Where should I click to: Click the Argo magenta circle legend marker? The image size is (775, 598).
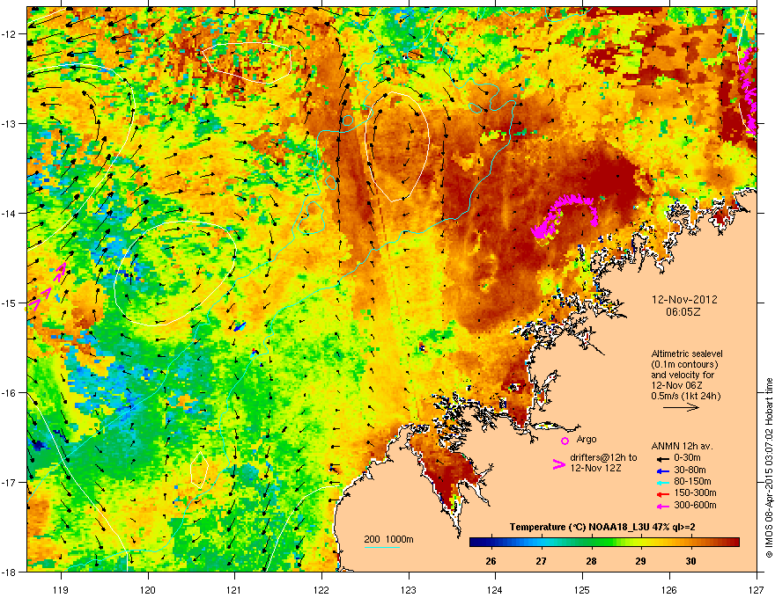click(565, 441)
